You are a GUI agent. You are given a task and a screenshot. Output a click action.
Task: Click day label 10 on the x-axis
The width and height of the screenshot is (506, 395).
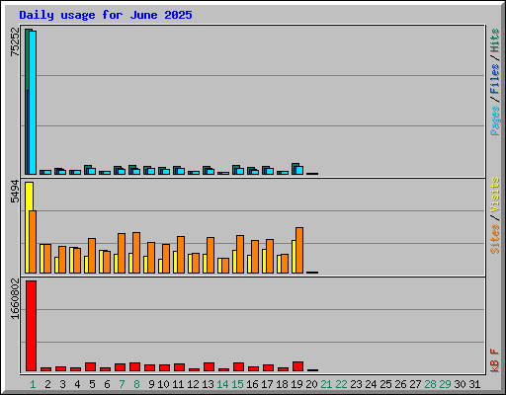163,384
